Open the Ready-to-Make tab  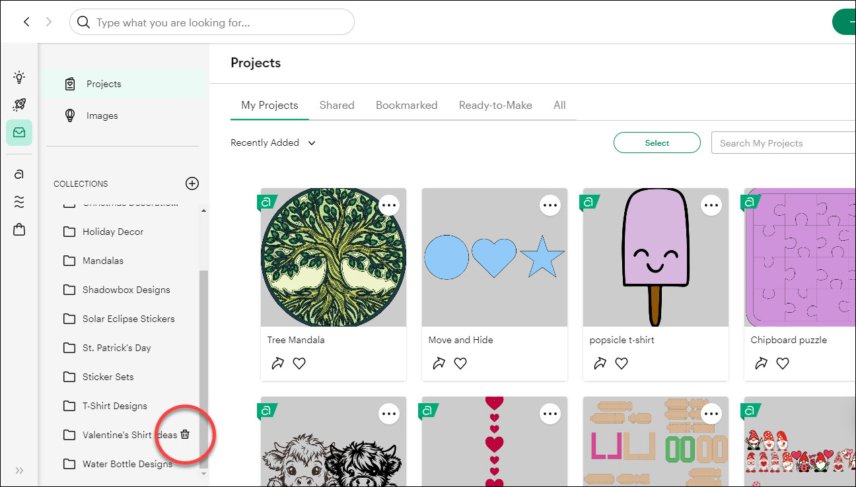[x=495, y=105]
